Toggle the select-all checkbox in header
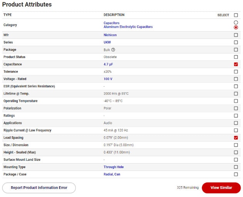243x197 pixels. [236, 15]
